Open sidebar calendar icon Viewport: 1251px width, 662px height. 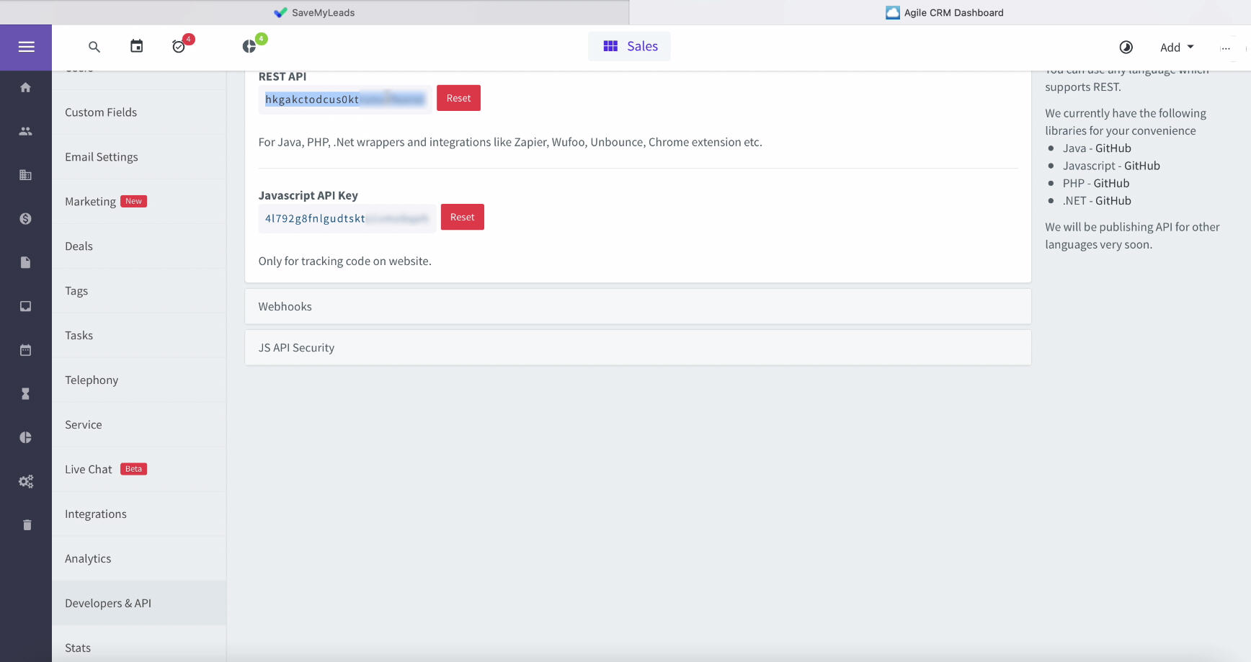point(26,350)
